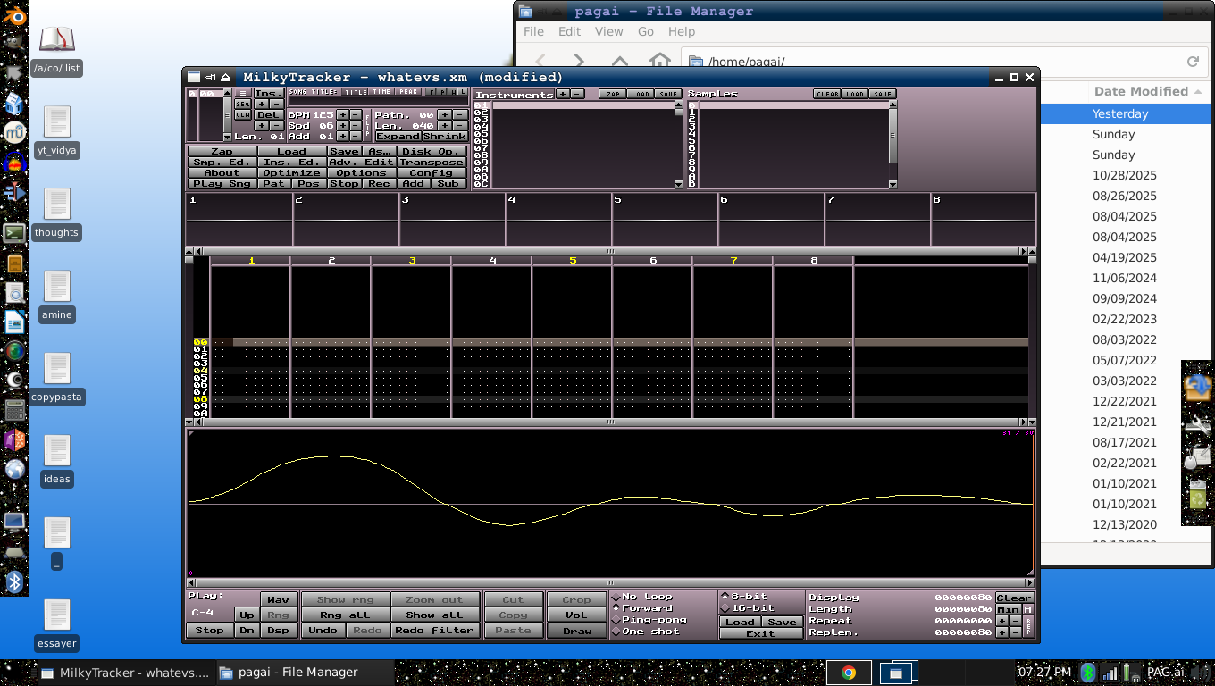Viewport: 1215px width, 686px height.
Task: Open the ideas desktop file
Action: [x=56, y=461]
